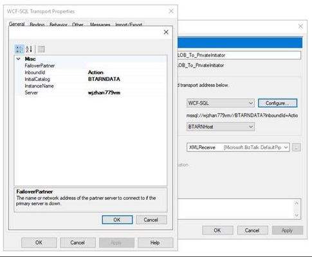Switch to the General tab
Viewport: 312px width, 257px height.
(x=17, y=24)
